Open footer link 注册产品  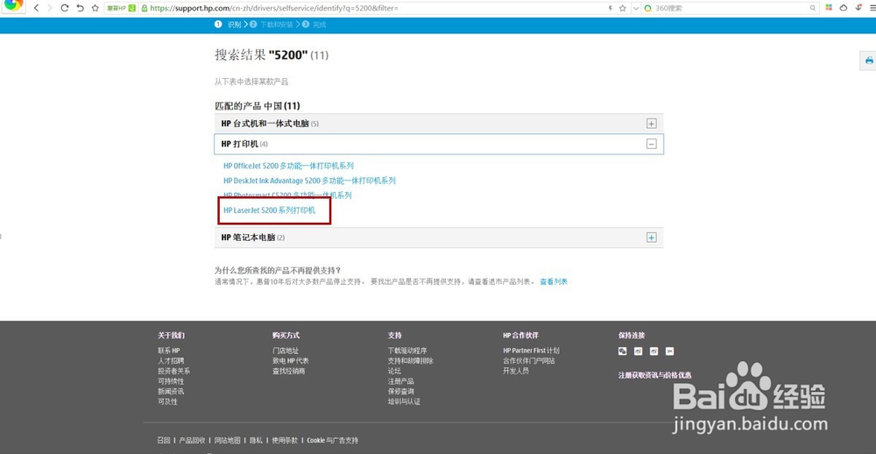pyautogui.click(x=401, y=381)
